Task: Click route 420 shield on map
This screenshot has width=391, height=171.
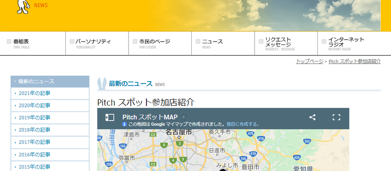Action: click(297, 158)
